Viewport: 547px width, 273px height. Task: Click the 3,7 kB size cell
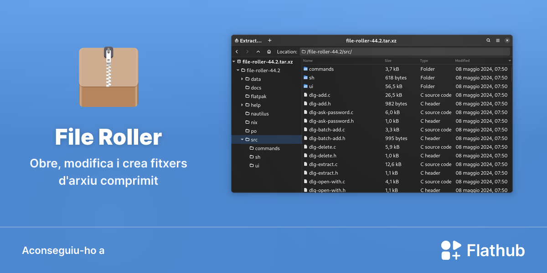(x=392, y=69)
